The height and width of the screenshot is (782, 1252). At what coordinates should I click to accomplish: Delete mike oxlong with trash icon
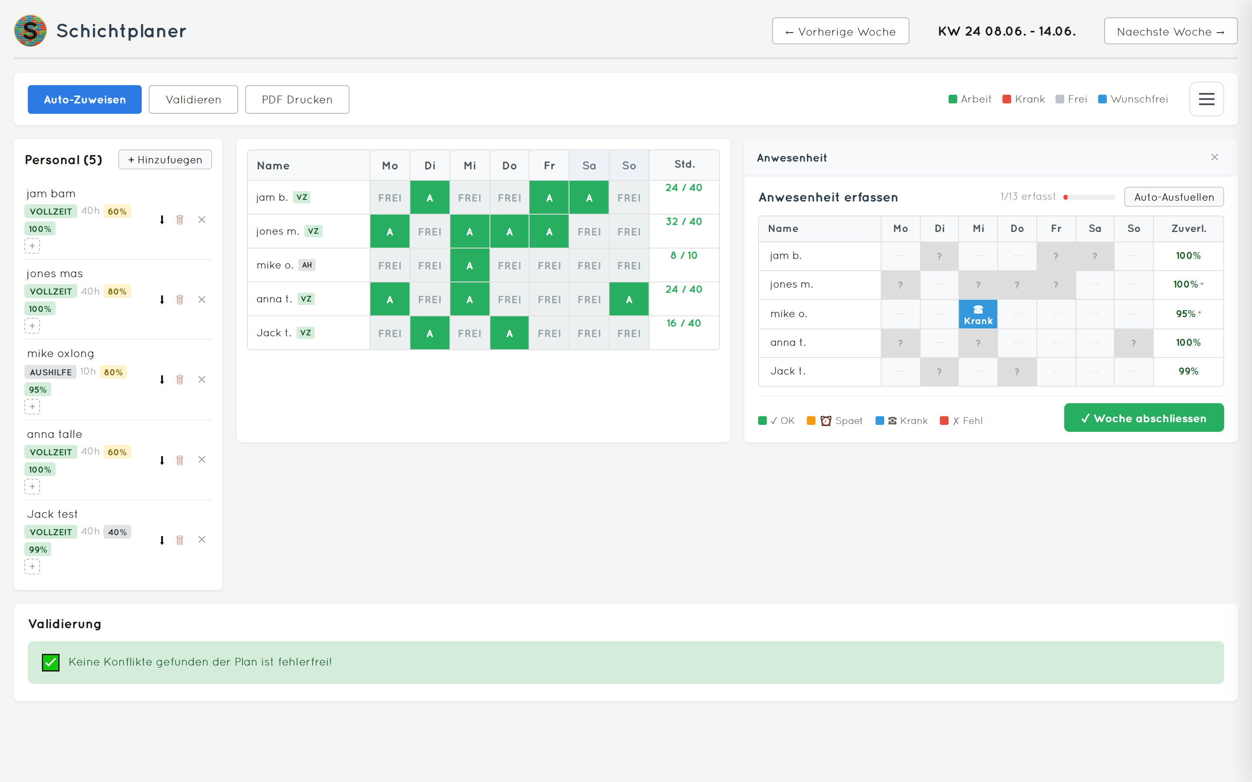[x=180, y=380]
